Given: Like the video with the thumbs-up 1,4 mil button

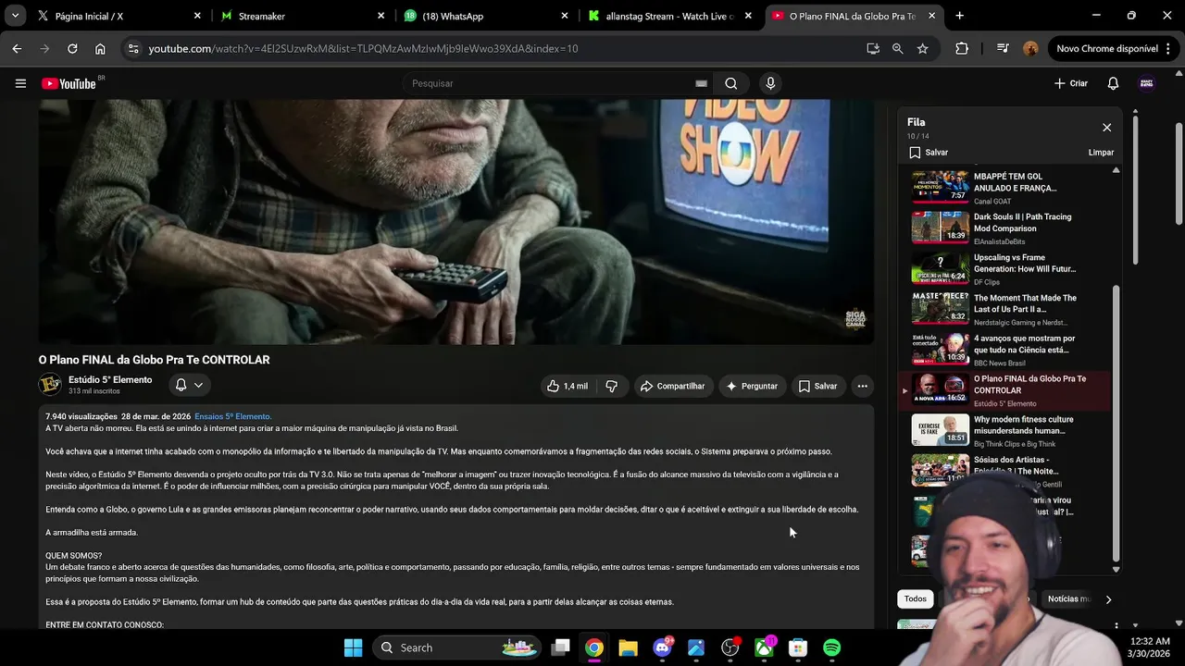Looking at the screenshot, I should [568, 386].
